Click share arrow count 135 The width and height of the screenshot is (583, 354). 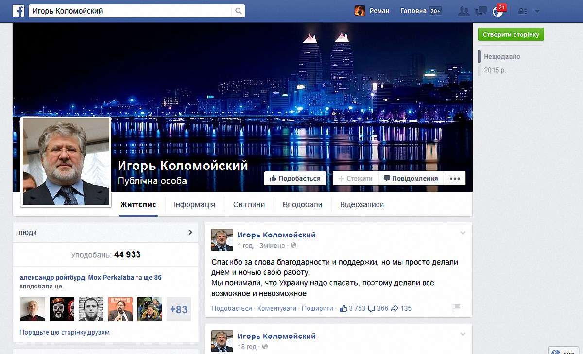[x=401, y=308]
